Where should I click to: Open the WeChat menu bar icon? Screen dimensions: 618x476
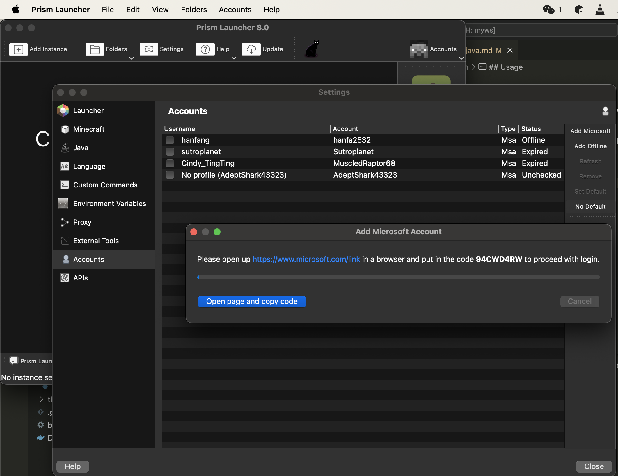[548, 10]
